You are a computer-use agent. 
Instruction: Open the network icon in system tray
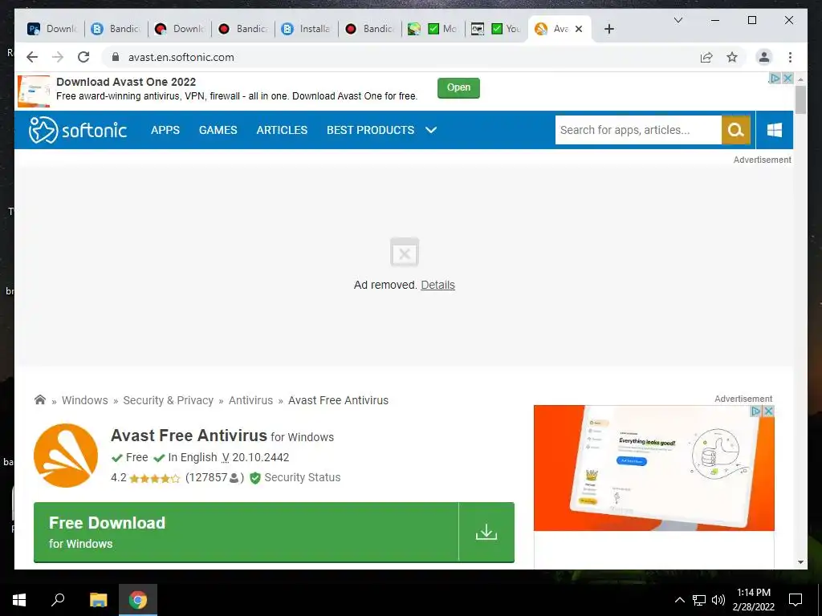[699, 600]
